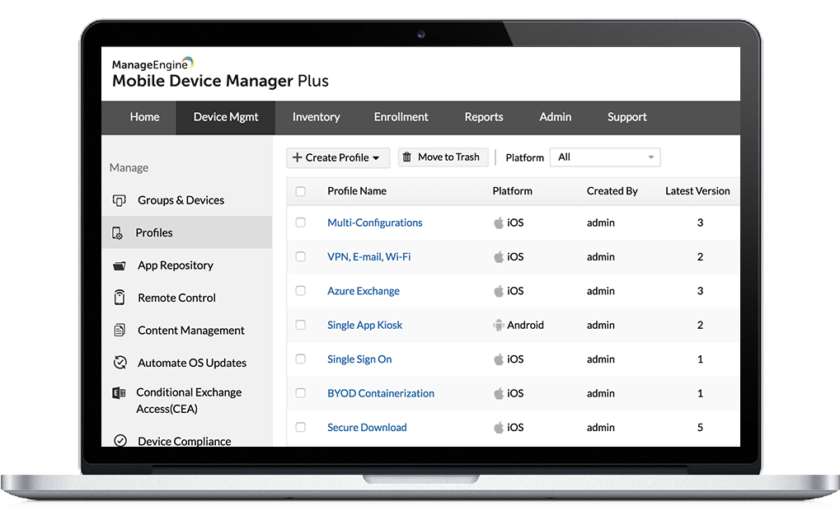The width and height of the screenshot is (840, 530).
Task: Click the version value 5 for Secure Download
Action: coord(700,428)
